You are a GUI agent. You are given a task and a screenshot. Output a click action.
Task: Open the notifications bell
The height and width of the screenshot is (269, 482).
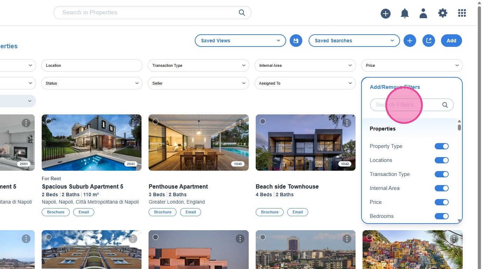(405, 13)
